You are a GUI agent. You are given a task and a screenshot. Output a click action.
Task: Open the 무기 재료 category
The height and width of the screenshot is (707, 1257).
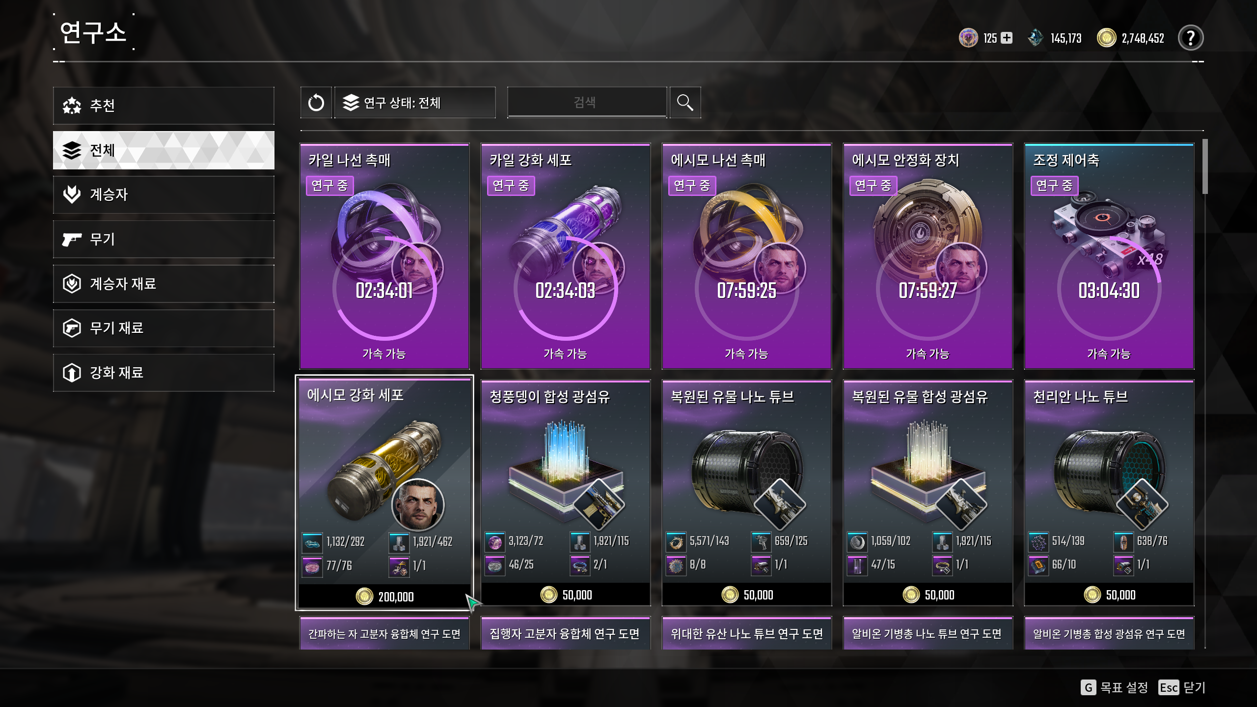tap(164, 328)
